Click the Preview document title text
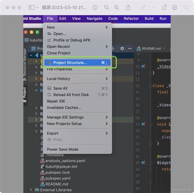 [x=64, y=7]
